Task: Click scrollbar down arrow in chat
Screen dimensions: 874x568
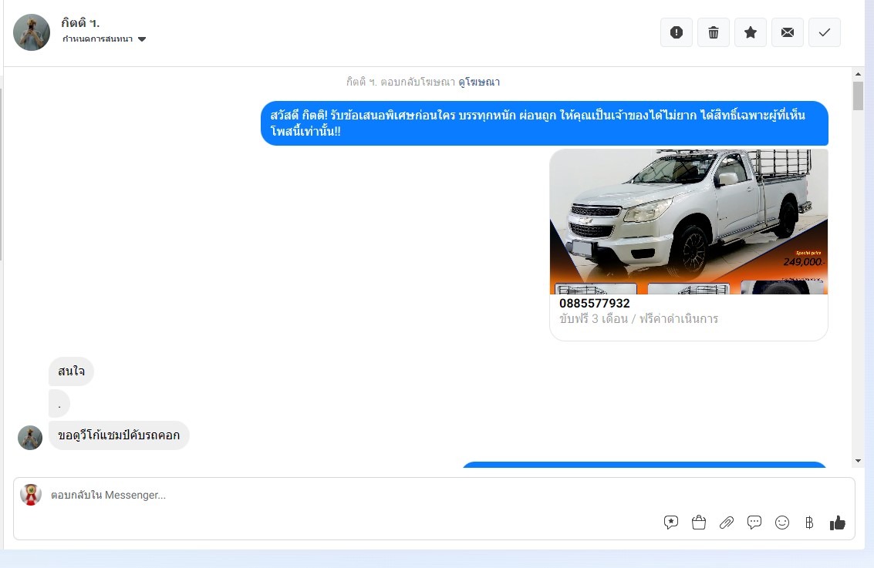Action: [858, 461]
